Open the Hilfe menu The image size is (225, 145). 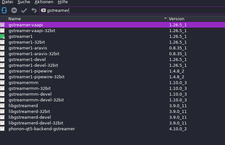click(x=63, y=2)
